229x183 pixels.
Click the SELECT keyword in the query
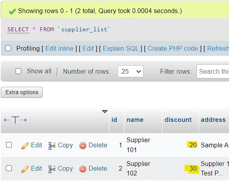(18, 29)
